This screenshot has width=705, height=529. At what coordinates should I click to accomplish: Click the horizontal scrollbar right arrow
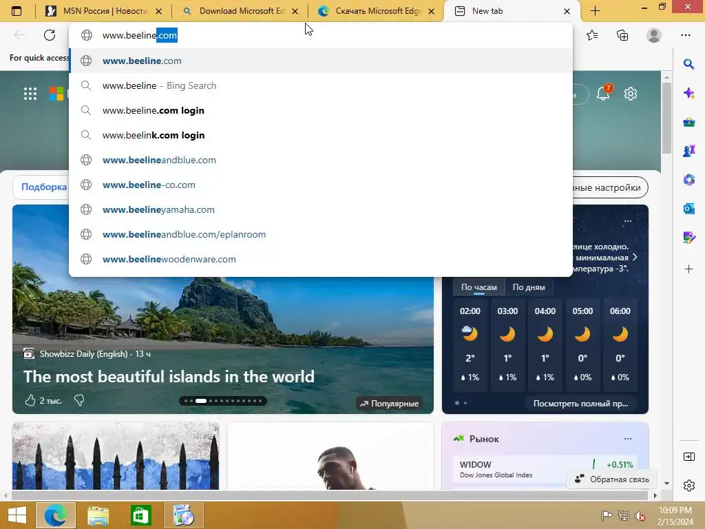655,495
